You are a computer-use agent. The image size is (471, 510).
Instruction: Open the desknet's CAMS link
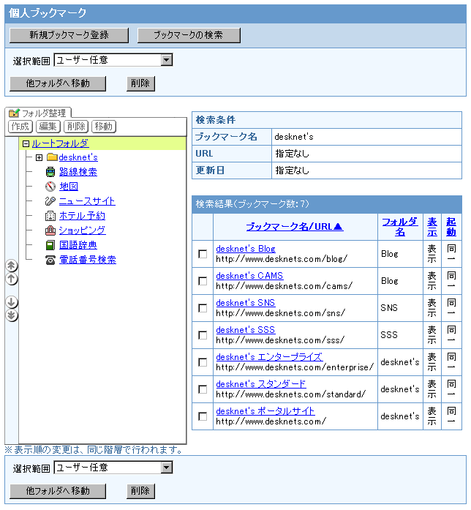[x=249, y=276]
